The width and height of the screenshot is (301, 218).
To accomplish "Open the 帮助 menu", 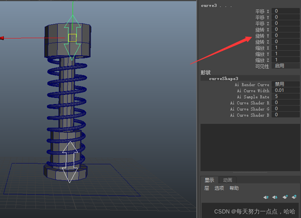I will [234, 188].
